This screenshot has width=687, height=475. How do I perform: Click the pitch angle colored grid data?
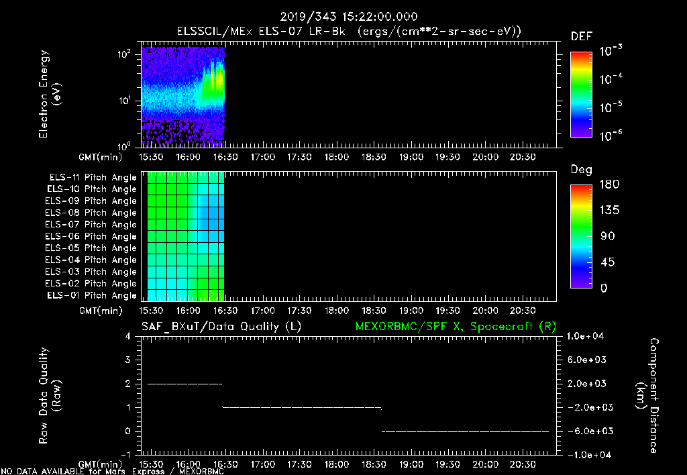coord(186,237)
